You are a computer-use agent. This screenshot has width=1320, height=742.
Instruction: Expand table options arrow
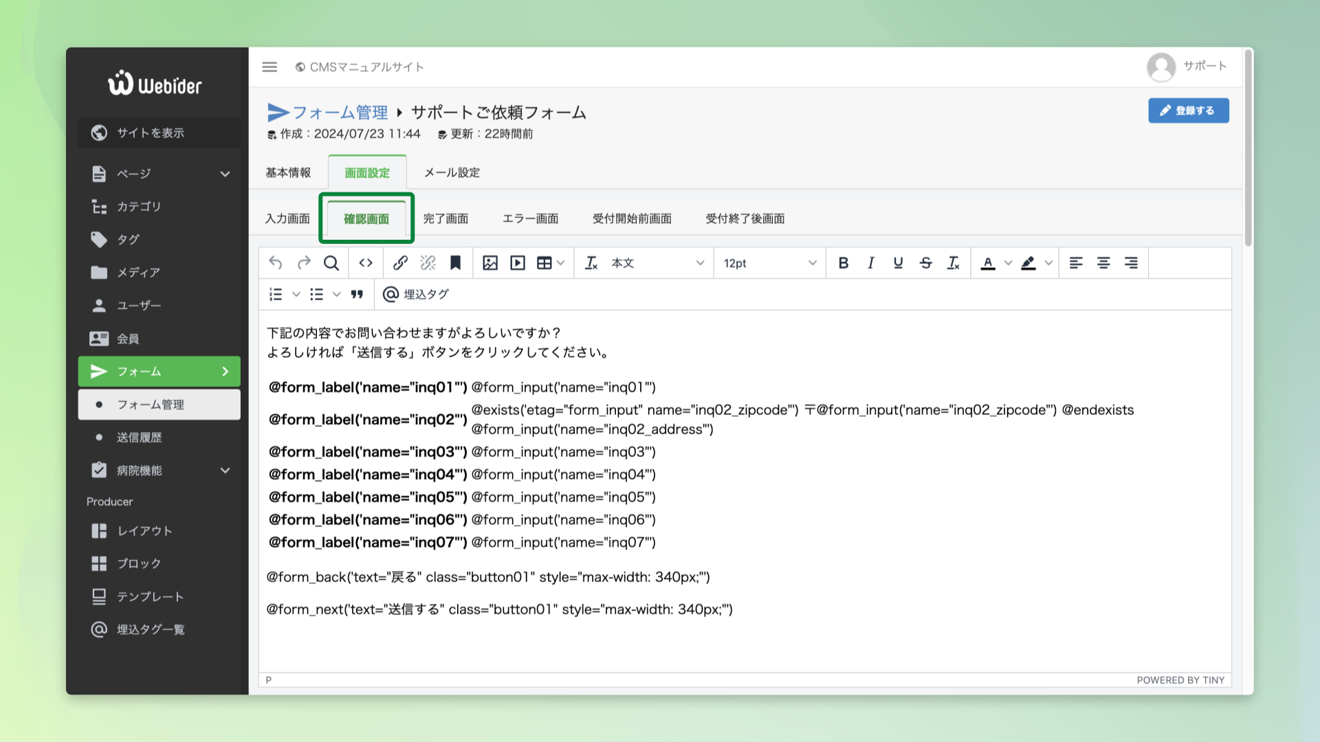tap(561, 263)
